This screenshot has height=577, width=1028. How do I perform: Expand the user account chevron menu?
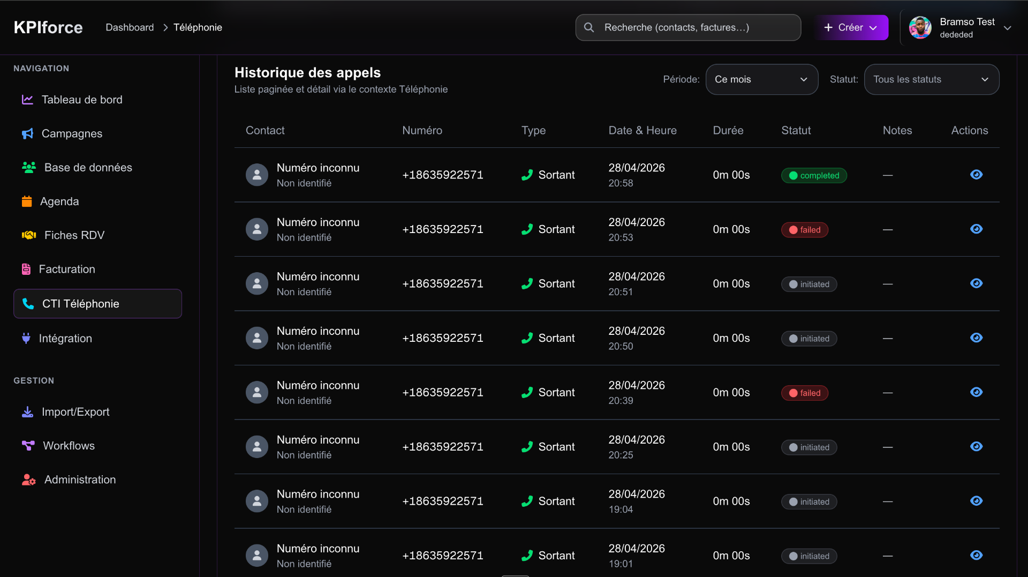[x=1007, y=28]
